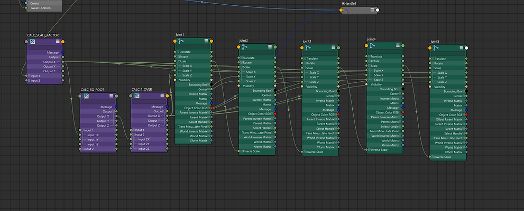This screenshot has height=211, width=524.
Task: Click Create row on top-left node
Action: pos(44,3)
